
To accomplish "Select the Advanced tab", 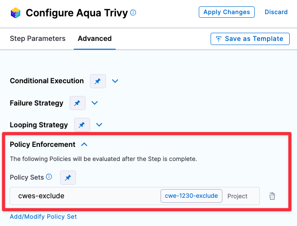I will click(95, 39).
